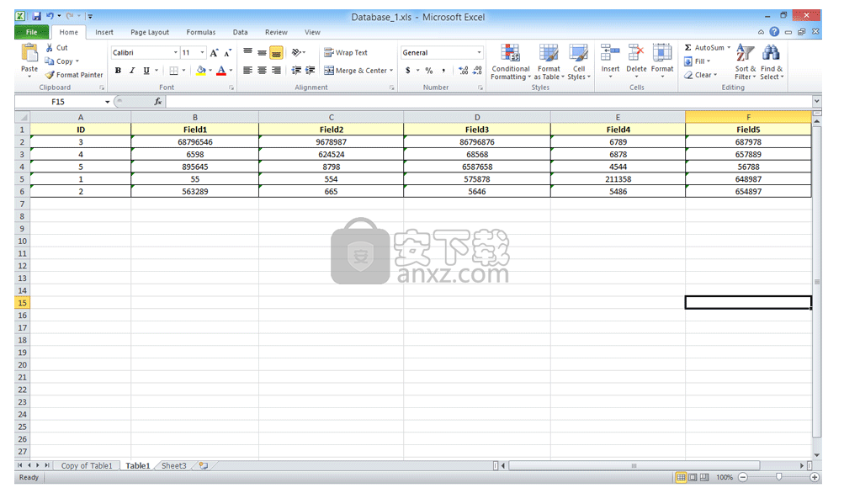The image size is (844, 504).
Task: Expand the Merge & Center dropdown arrow
Action: [391, 71]
